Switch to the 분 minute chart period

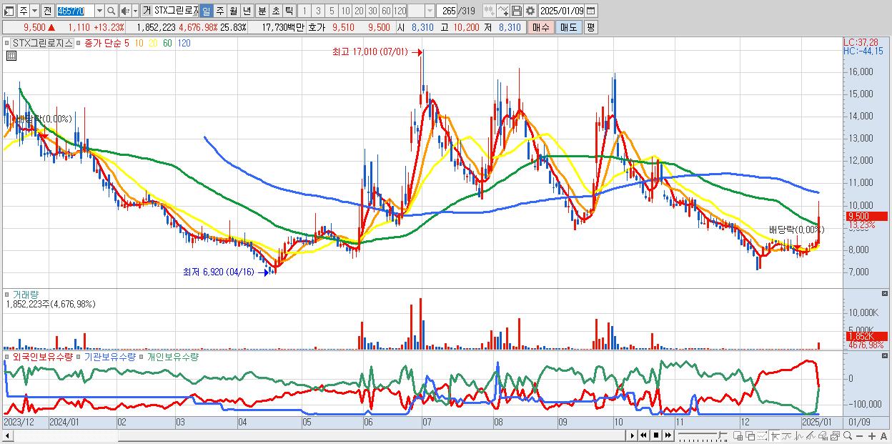click(262, 11)
